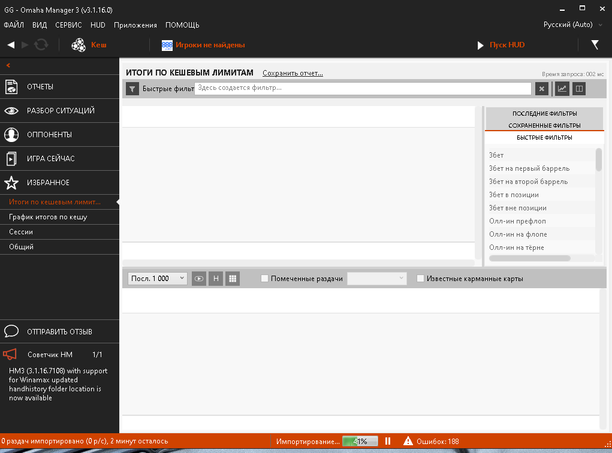The width and height of the screenshot is (612, 453).
Task: Click the speech bubble feedback icon
Action: pos(11,331)
